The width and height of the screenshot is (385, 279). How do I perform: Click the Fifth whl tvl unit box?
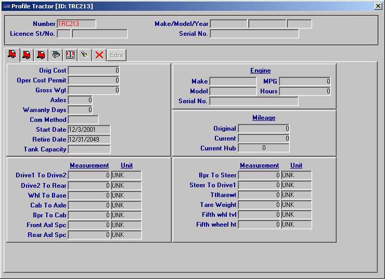(297, 215)
